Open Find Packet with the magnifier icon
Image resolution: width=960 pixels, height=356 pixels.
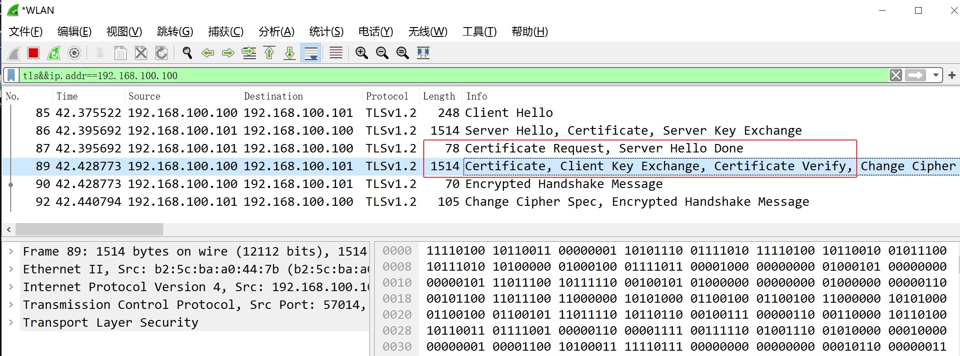(187, 53)
